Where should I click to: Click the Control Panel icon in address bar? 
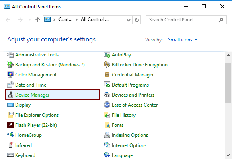point(47,19)
